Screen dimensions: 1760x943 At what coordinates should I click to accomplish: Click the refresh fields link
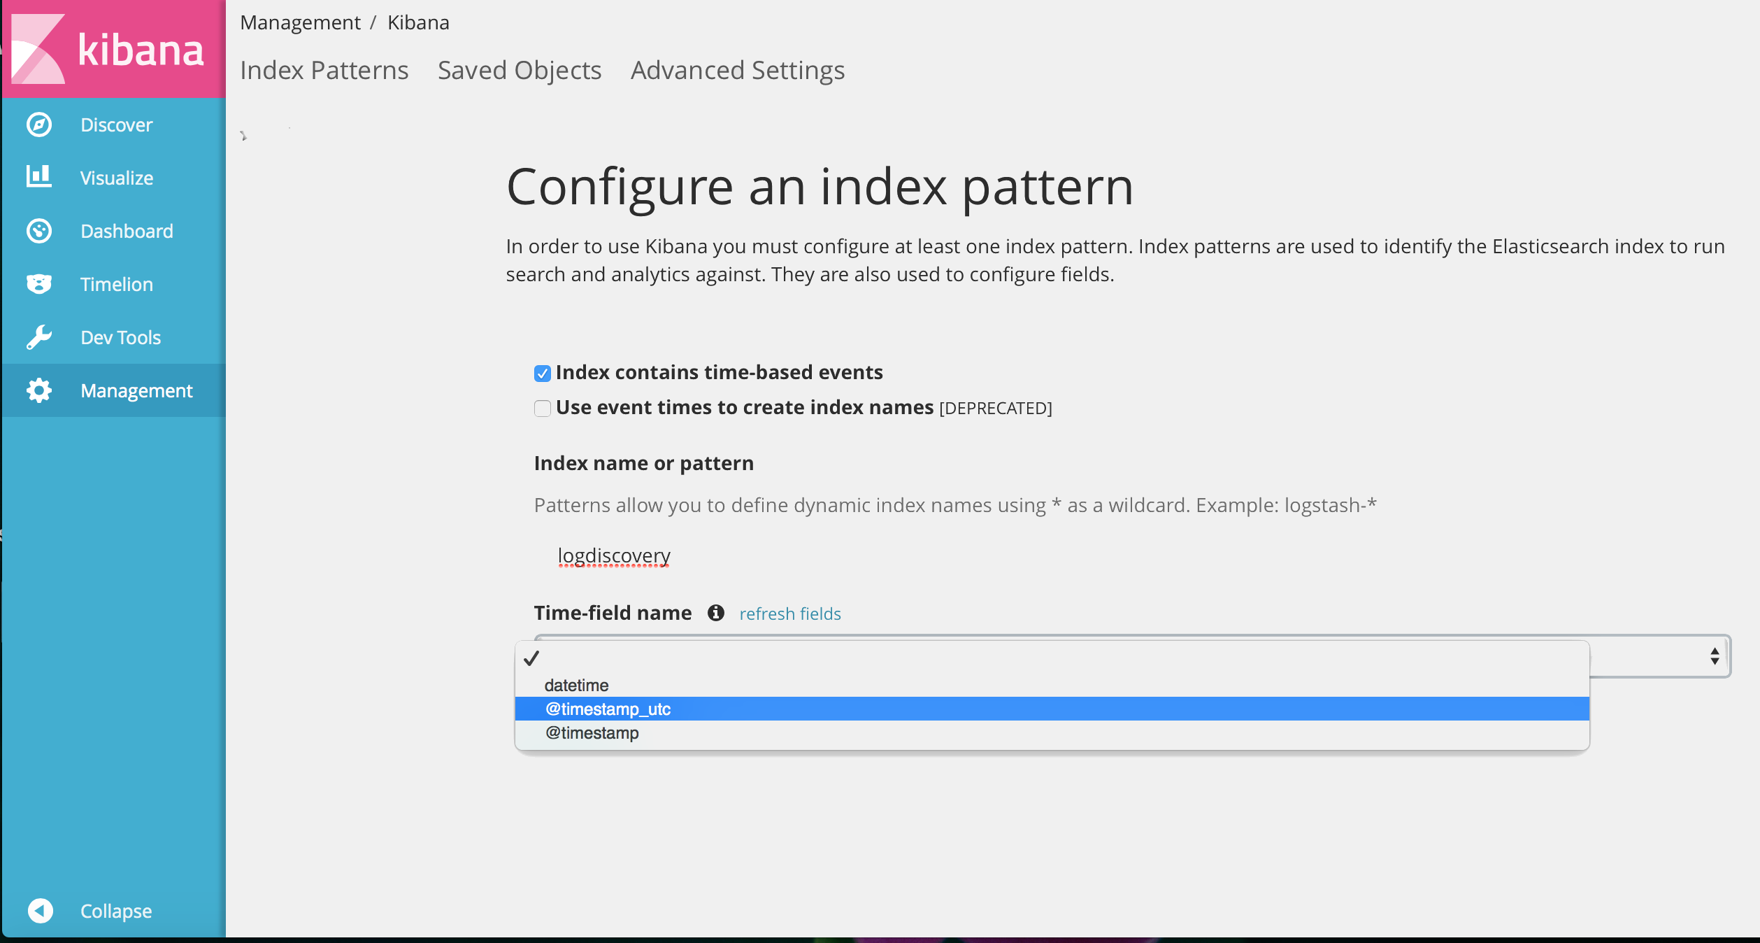click(789, 614)
